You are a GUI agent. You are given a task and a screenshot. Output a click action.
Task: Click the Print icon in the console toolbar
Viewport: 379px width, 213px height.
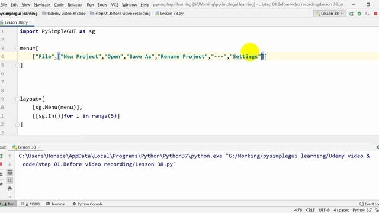(x=9, y=189)
